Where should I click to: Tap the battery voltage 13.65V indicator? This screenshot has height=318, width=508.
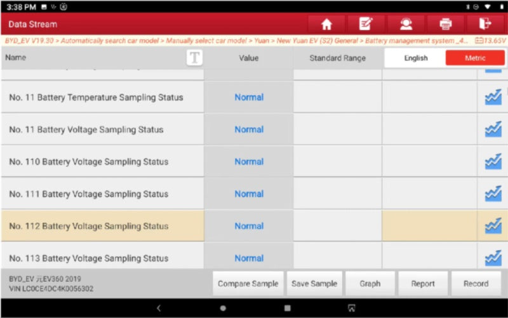pyautogui.click(x=490, y=41)
